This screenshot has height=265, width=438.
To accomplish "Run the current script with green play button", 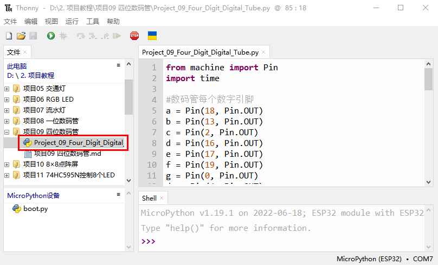I will (50, 36).
